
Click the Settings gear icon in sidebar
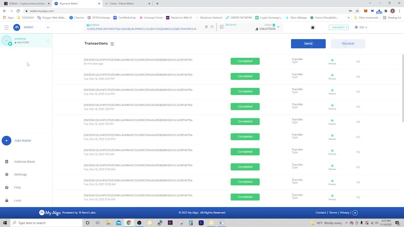7,175
